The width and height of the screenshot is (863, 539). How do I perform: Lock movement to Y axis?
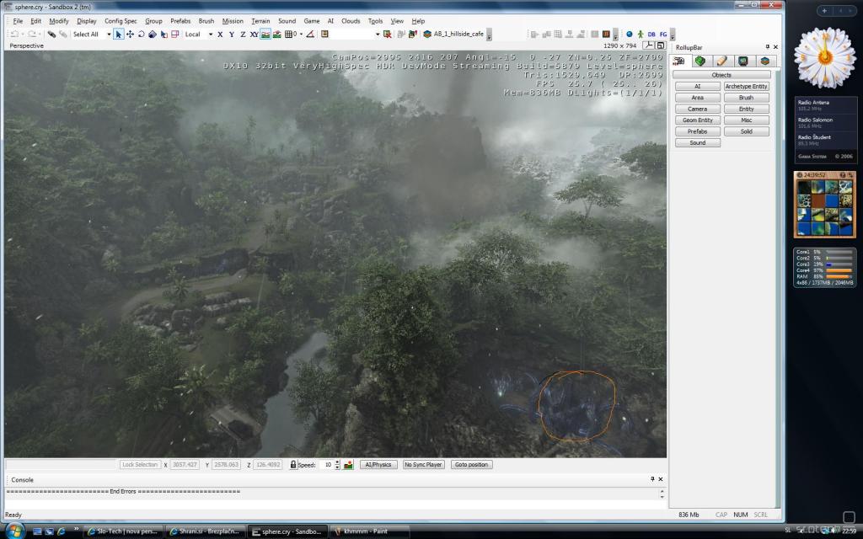231,34
